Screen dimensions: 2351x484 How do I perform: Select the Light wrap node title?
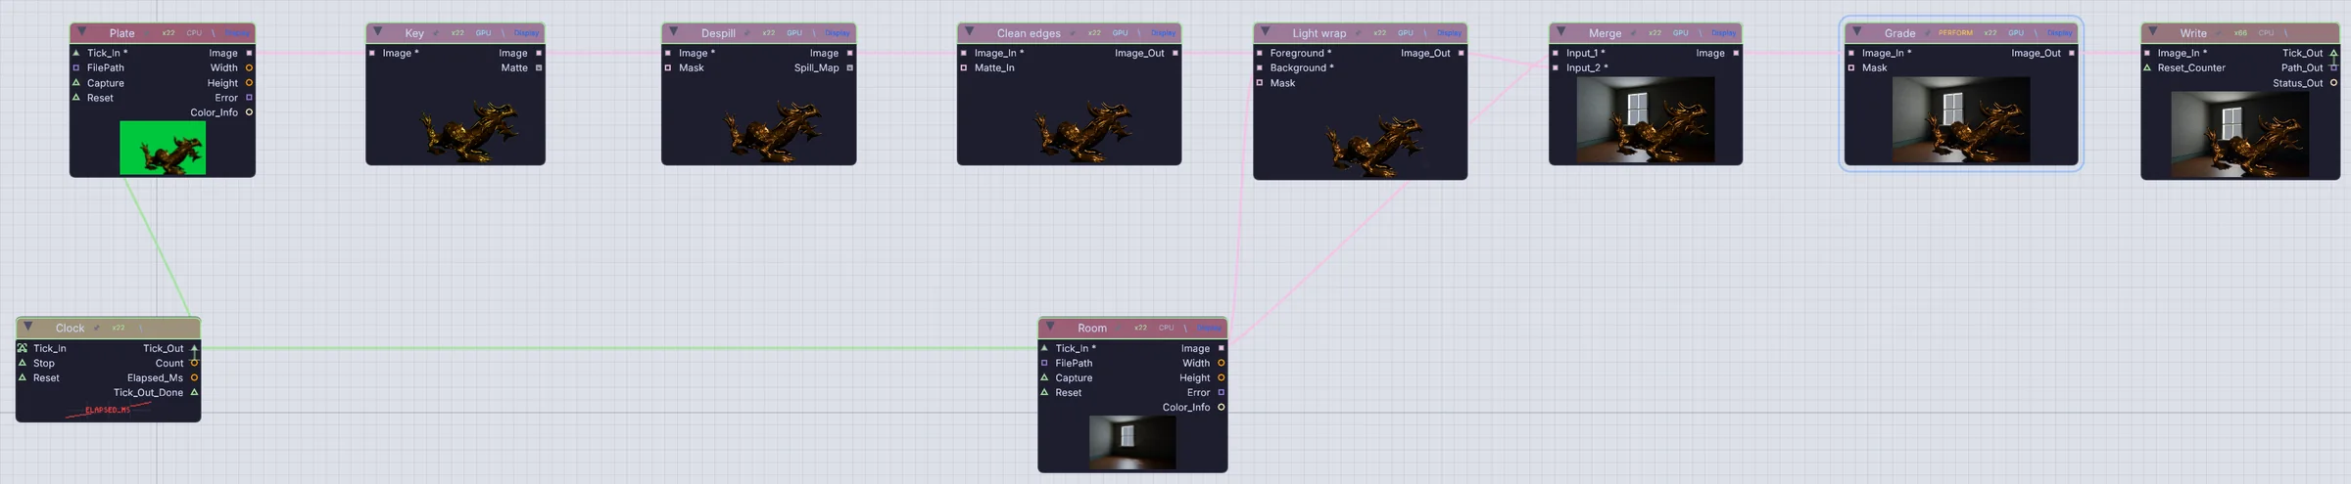click(x=1319, y=33)
